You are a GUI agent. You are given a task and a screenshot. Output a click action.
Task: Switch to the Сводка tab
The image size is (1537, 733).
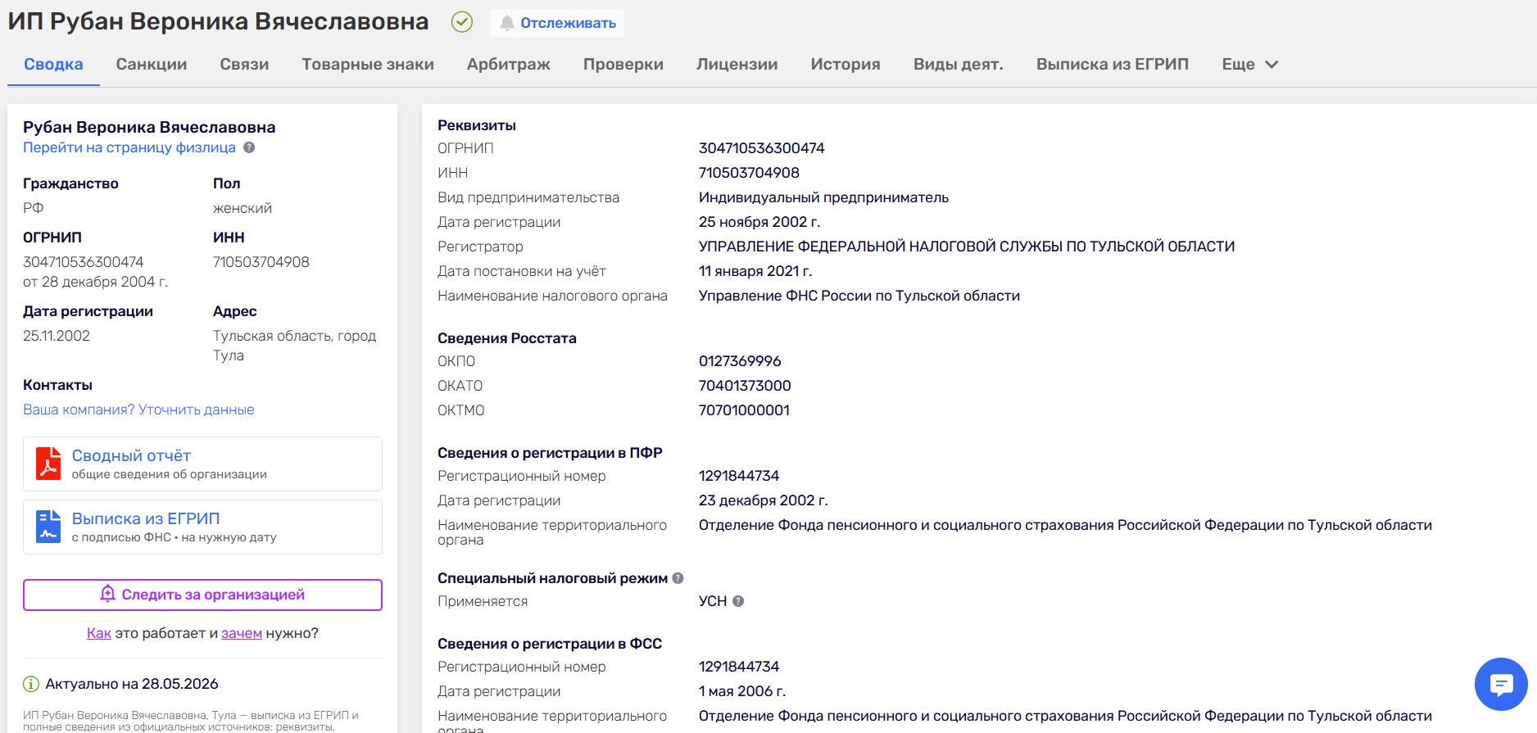click(53, 64)
